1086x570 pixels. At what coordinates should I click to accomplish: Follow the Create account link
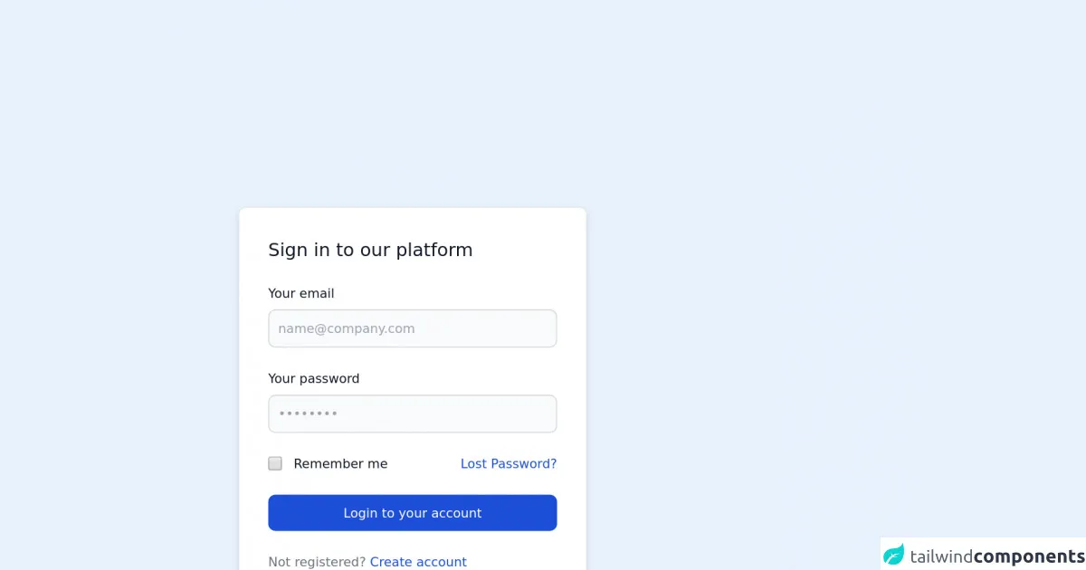click(418, 562)
